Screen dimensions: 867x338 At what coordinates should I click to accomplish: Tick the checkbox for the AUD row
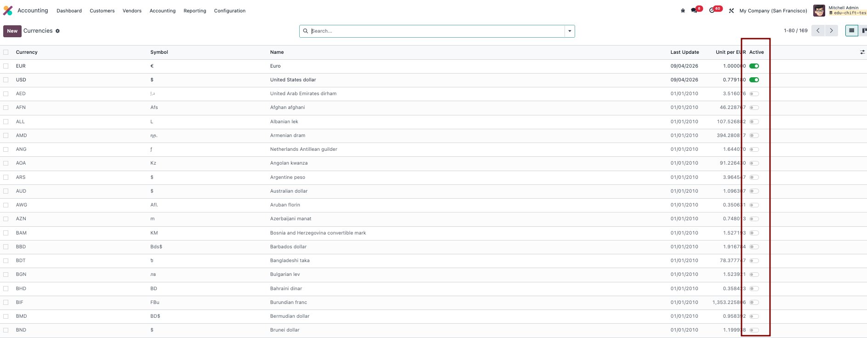6,191
